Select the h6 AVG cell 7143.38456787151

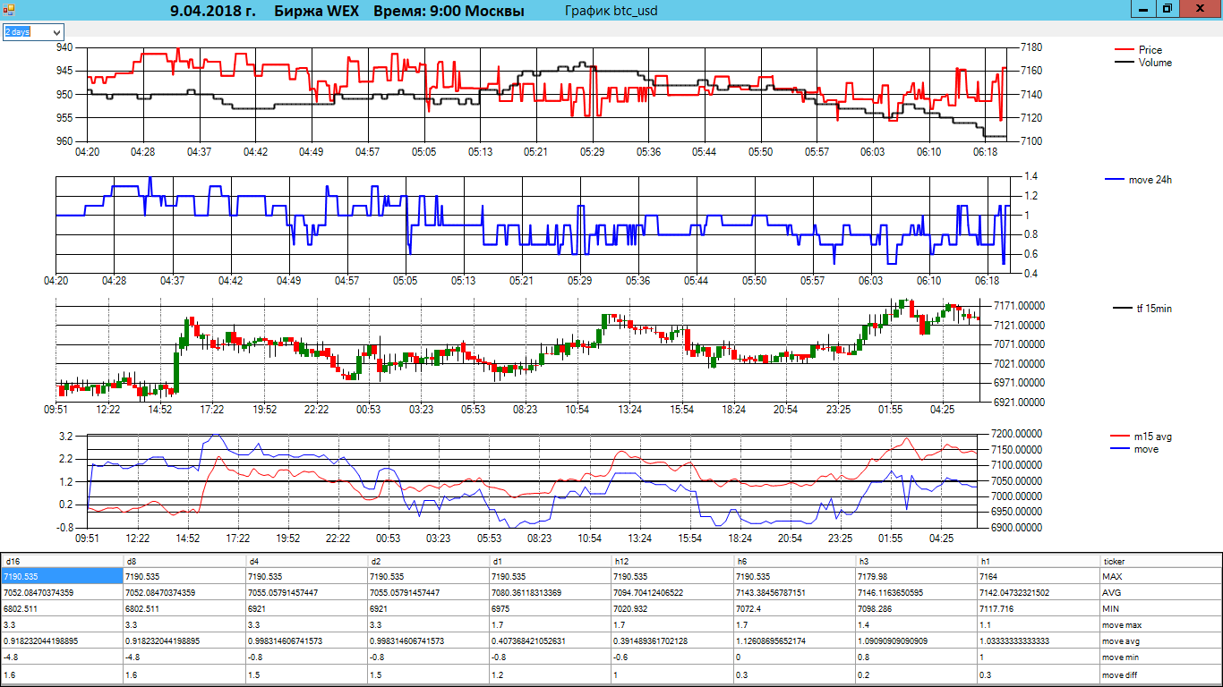click(x=794, y=593)
